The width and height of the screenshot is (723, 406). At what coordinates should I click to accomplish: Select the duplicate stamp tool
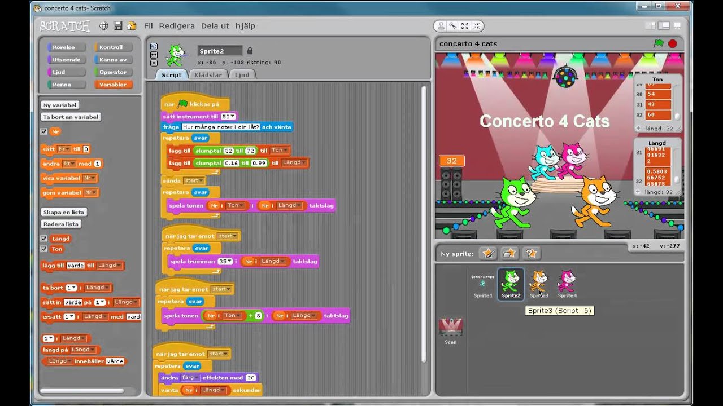click(x=441, y=26)
